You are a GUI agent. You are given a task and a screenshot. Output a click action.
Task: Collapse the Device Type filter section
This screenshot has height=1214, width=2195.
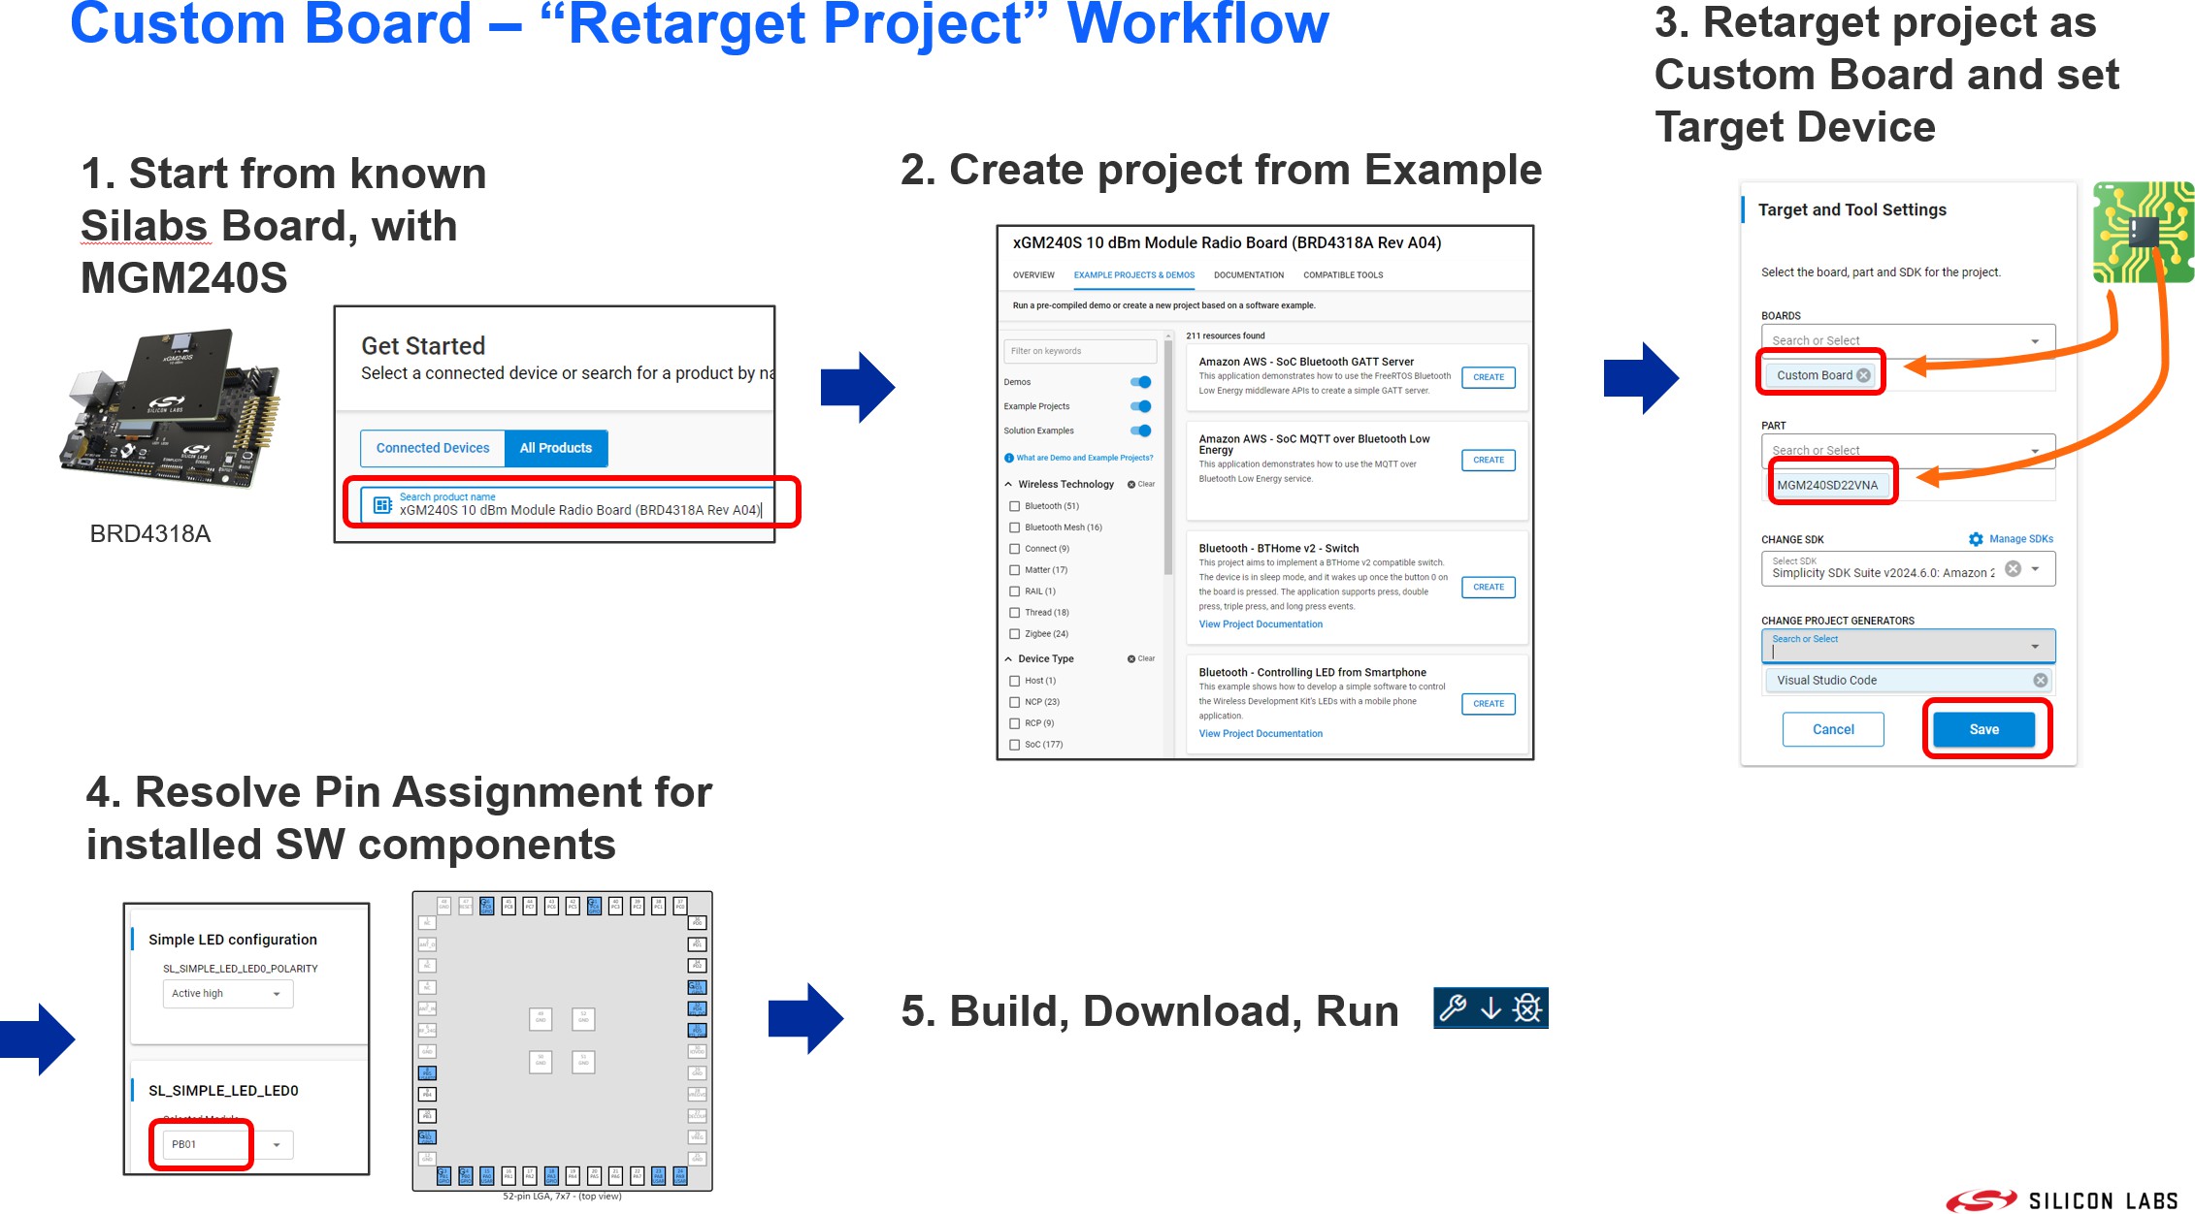(1008, 658)
